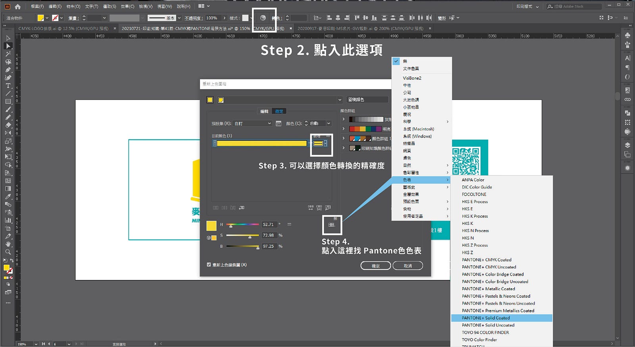Choose the Rectangle tool
Image resolution: width=635 pixels, height=347 pixels.
click(x=8, y=102)
